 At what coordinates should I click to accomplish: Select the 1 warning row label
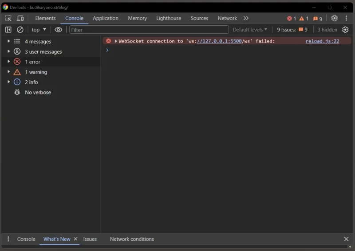(x=36, y=72)
